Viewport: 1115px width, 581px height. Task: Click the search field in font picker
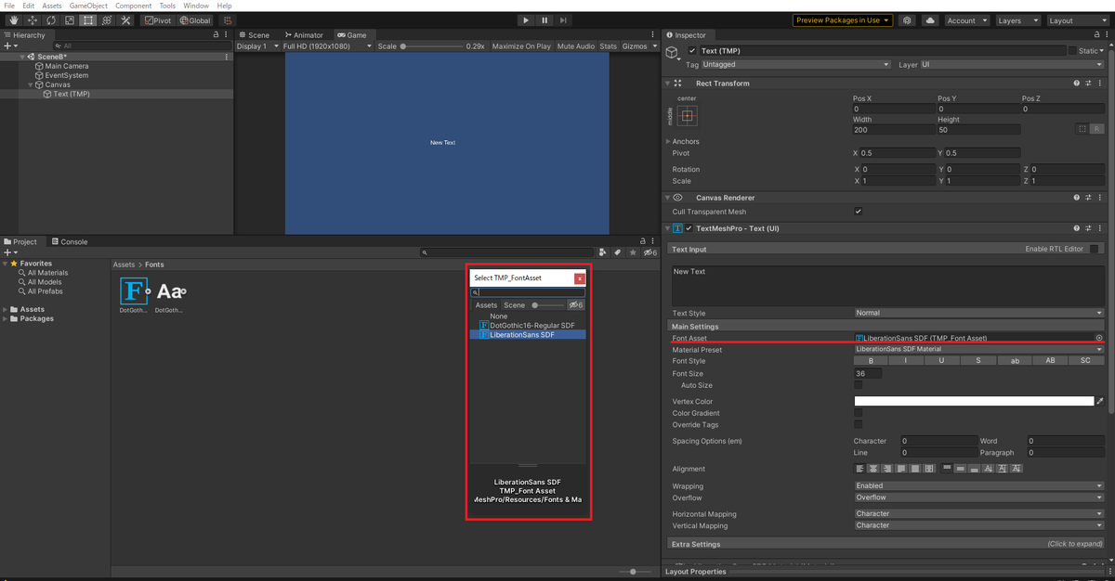(528, 292)
